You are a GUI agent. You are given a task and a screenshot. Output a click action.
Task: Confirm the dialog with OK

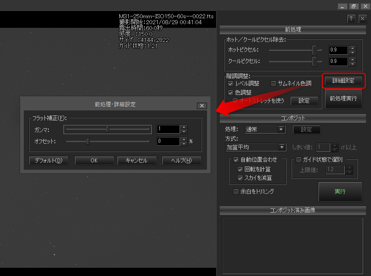[x=94, y=161]
